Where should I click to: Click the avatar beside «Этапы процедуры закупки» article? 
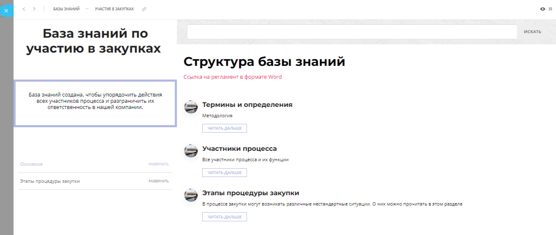191,195
